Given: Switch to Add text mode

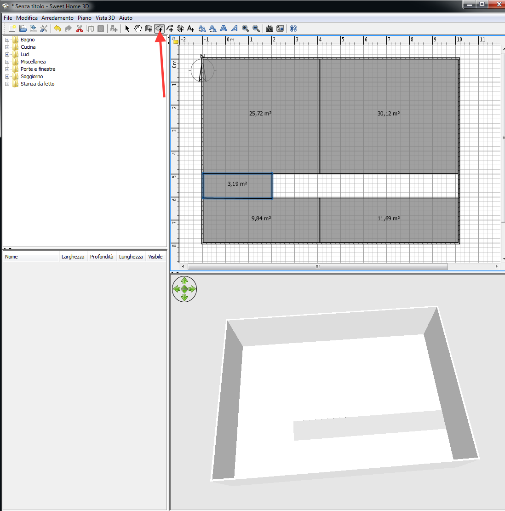Looking at the screenshot, I should [x=191, y=29].
